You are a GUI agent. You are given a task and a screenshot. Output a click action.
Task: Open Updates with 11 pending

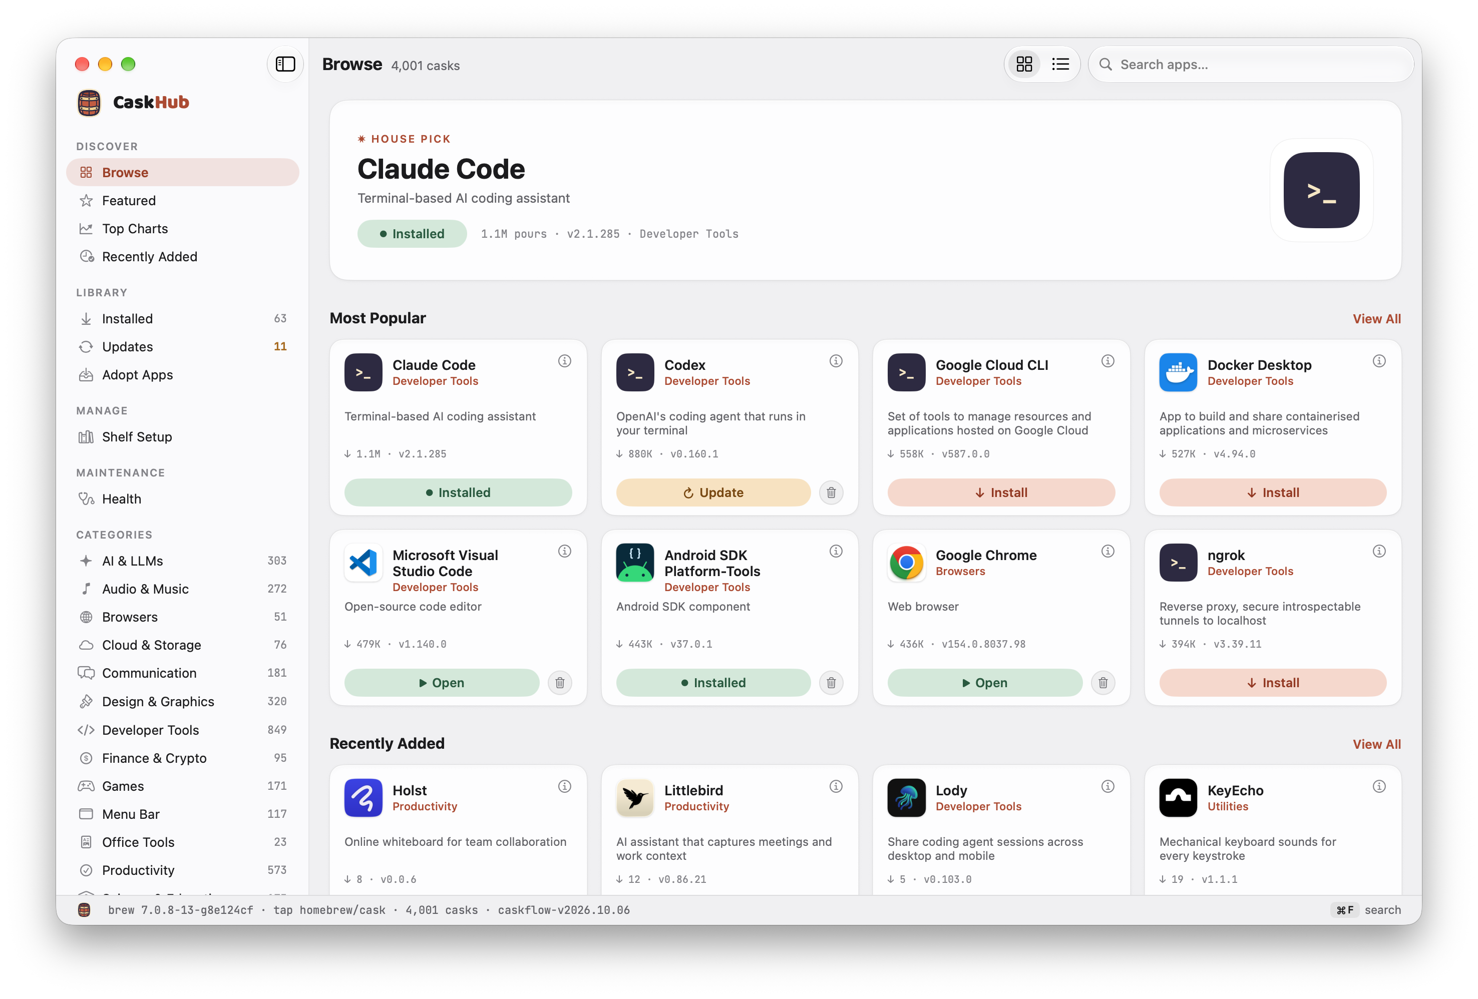tap(183, 347)
